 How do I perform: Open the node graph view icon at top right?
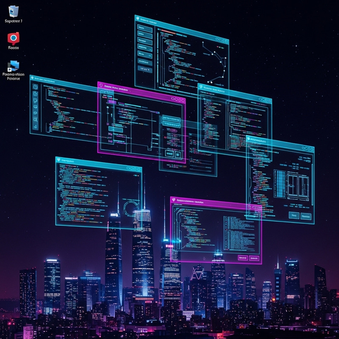[x=219, y=39]
